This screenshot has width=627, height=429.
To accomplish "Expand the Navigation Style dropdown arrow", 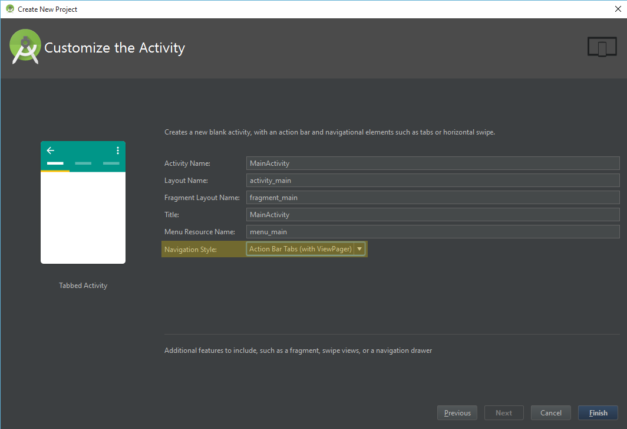I will point(359,249).
